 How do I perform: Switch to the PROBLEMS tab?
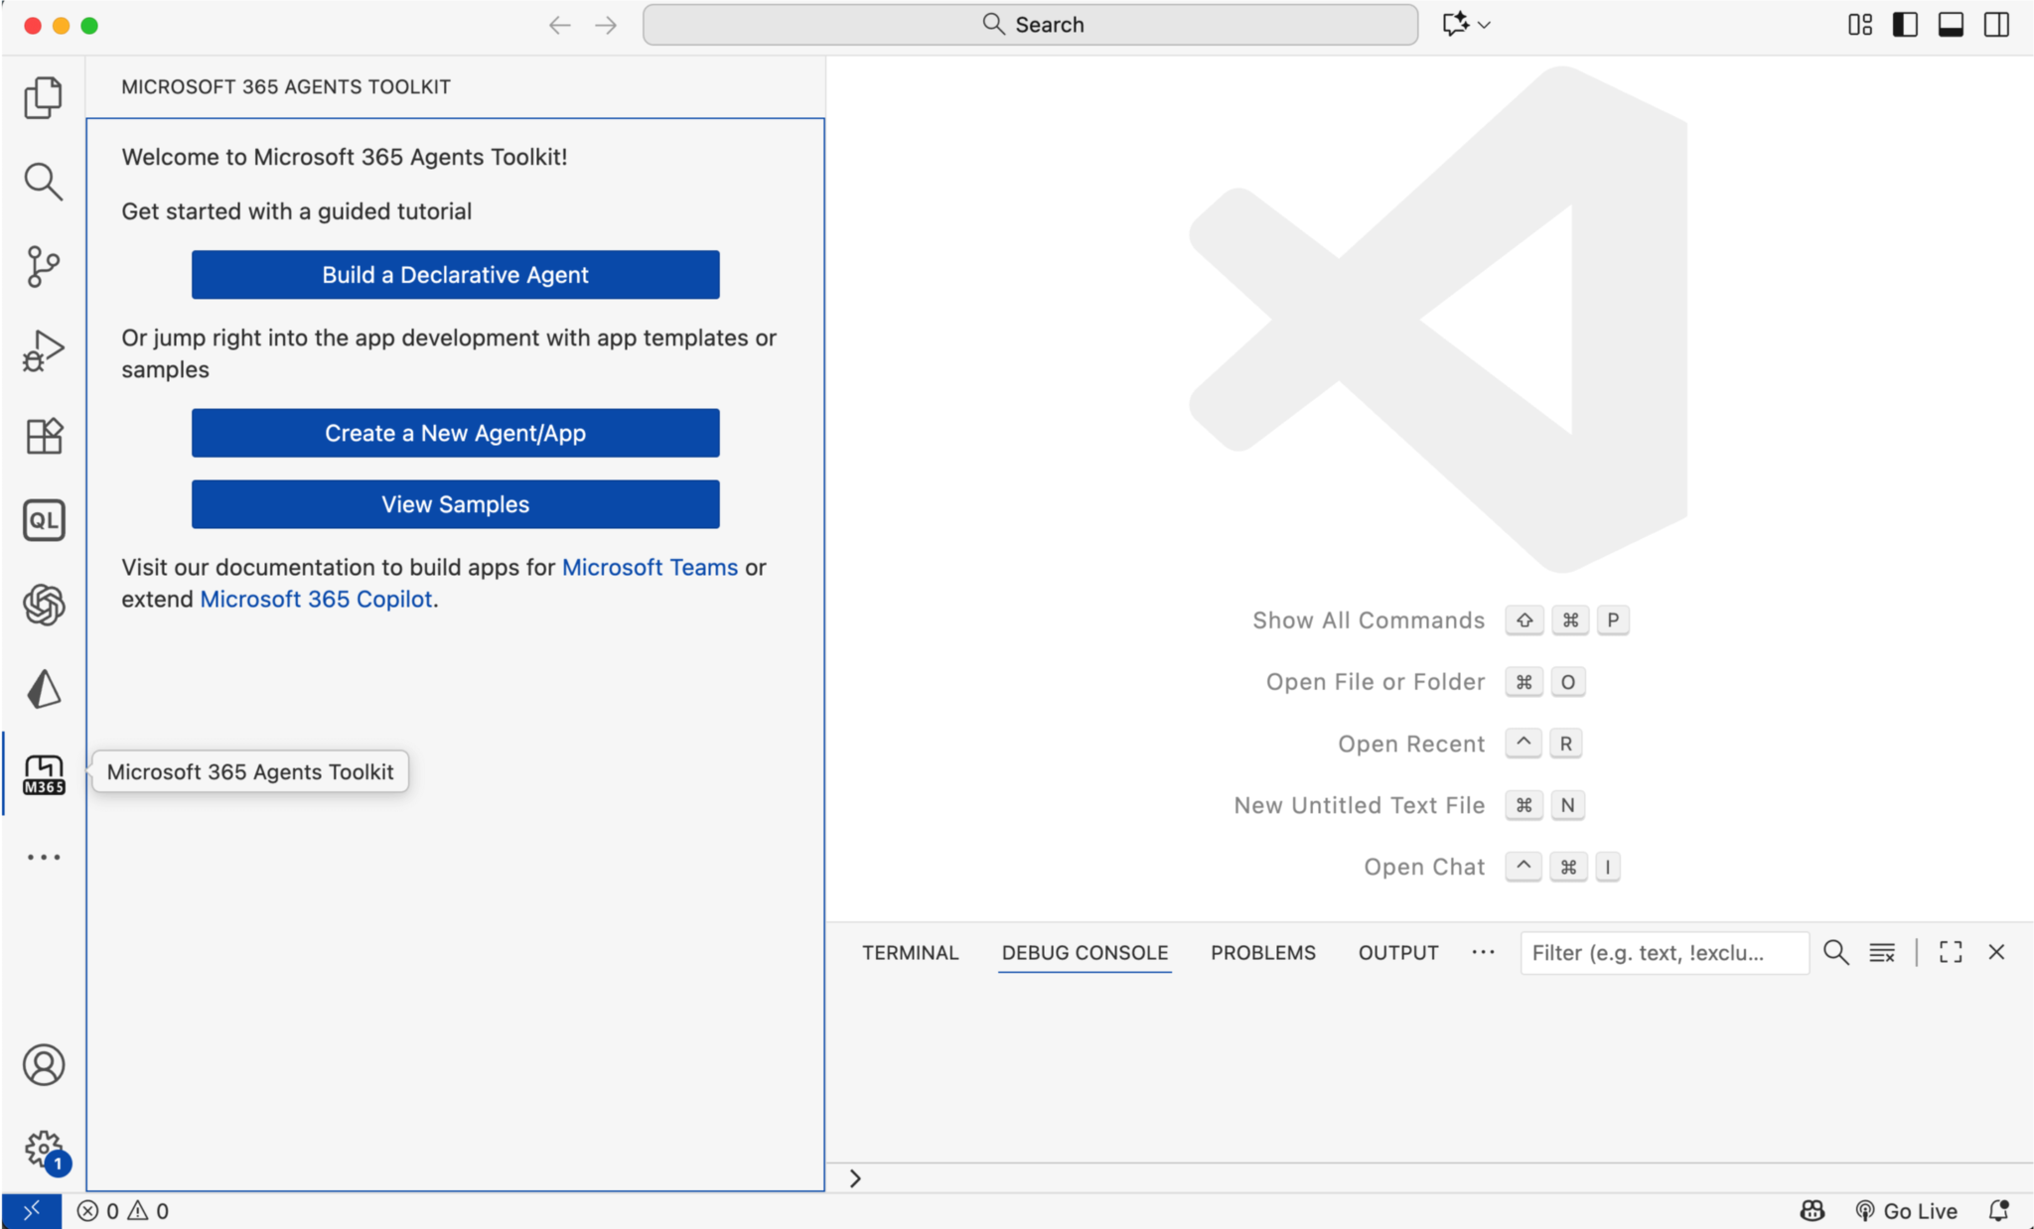(x=1262, y=953)
